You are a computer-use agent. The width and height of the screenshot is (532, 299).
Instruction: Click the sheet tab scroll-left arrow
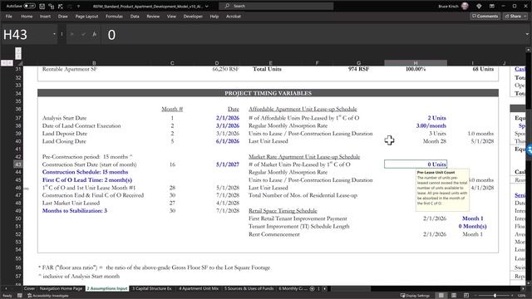click(x=6, y=289)
